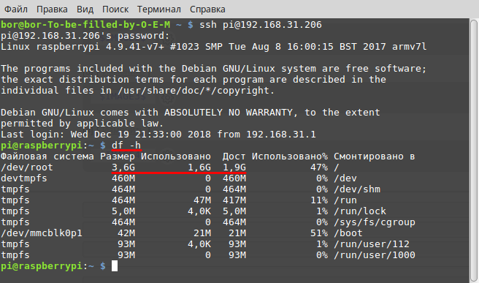Click the password prompt line

click(x=85, y=36)
